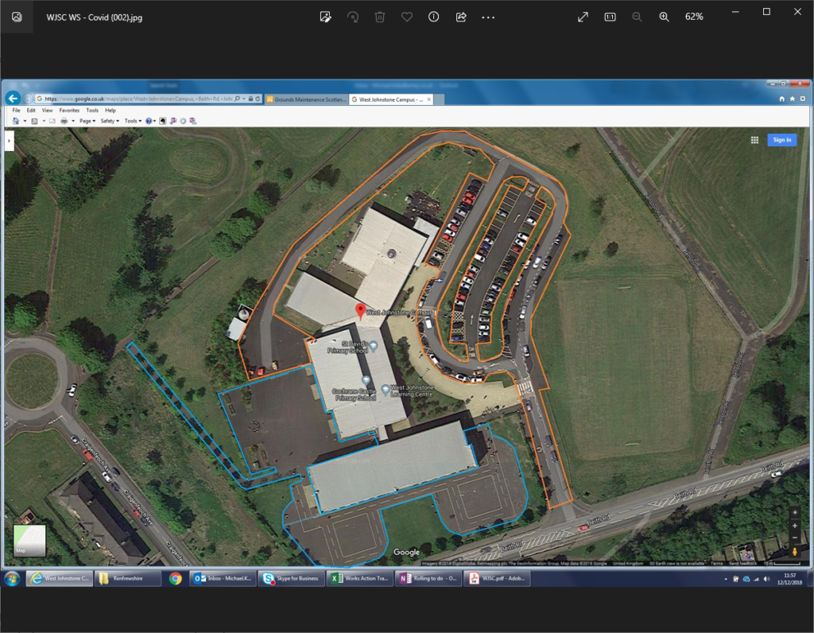Image resolution: width=814 pixels, height=633 pixels.
Task: Add the image to favorites
Action: 407,16
